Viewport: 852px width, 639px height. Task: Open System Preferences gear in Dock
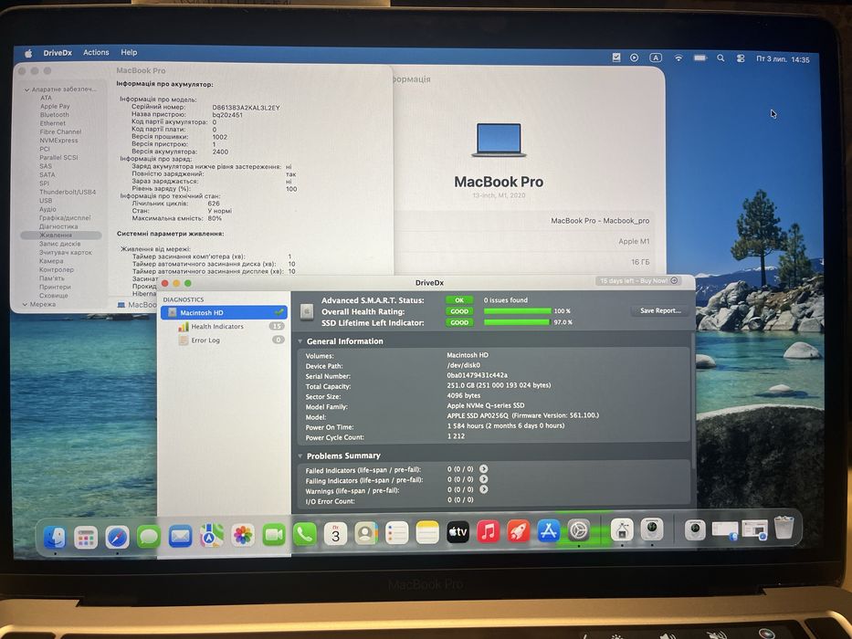click(579, 529)
